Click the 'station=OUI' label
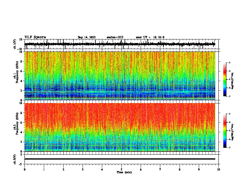246x190 pixels. coord(115,37)
